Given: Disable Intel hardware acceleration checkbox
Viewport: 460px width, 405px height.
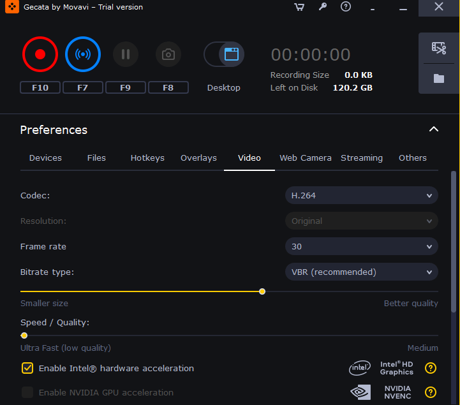Looking at the screenshot, I should click(x=27, y=368).
